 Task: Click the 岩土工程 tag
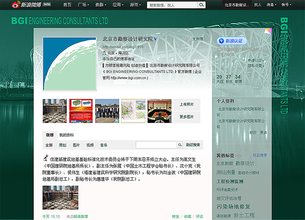pos(244,215)
